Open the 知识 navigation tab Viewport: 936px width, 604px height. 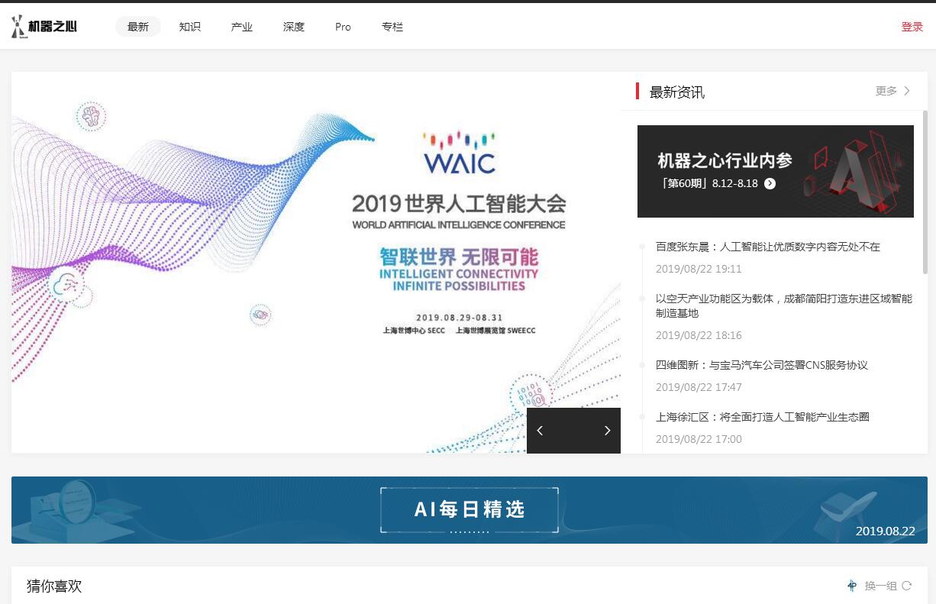pyautogui.click(x=190, y=27)
